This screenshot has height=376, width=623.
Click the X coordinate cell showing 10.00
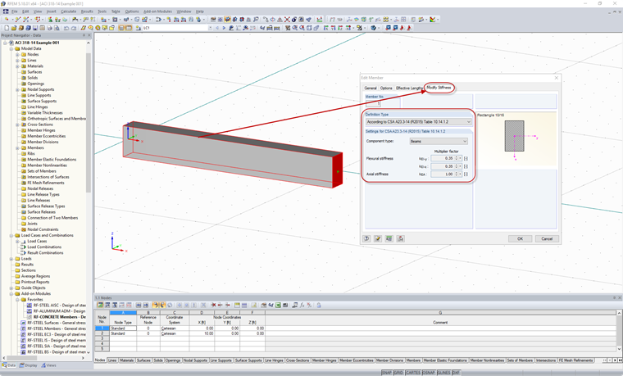[202, 333]
